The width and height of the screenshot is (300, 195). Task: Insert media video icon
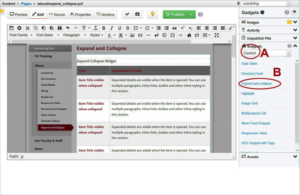point(140,35)
